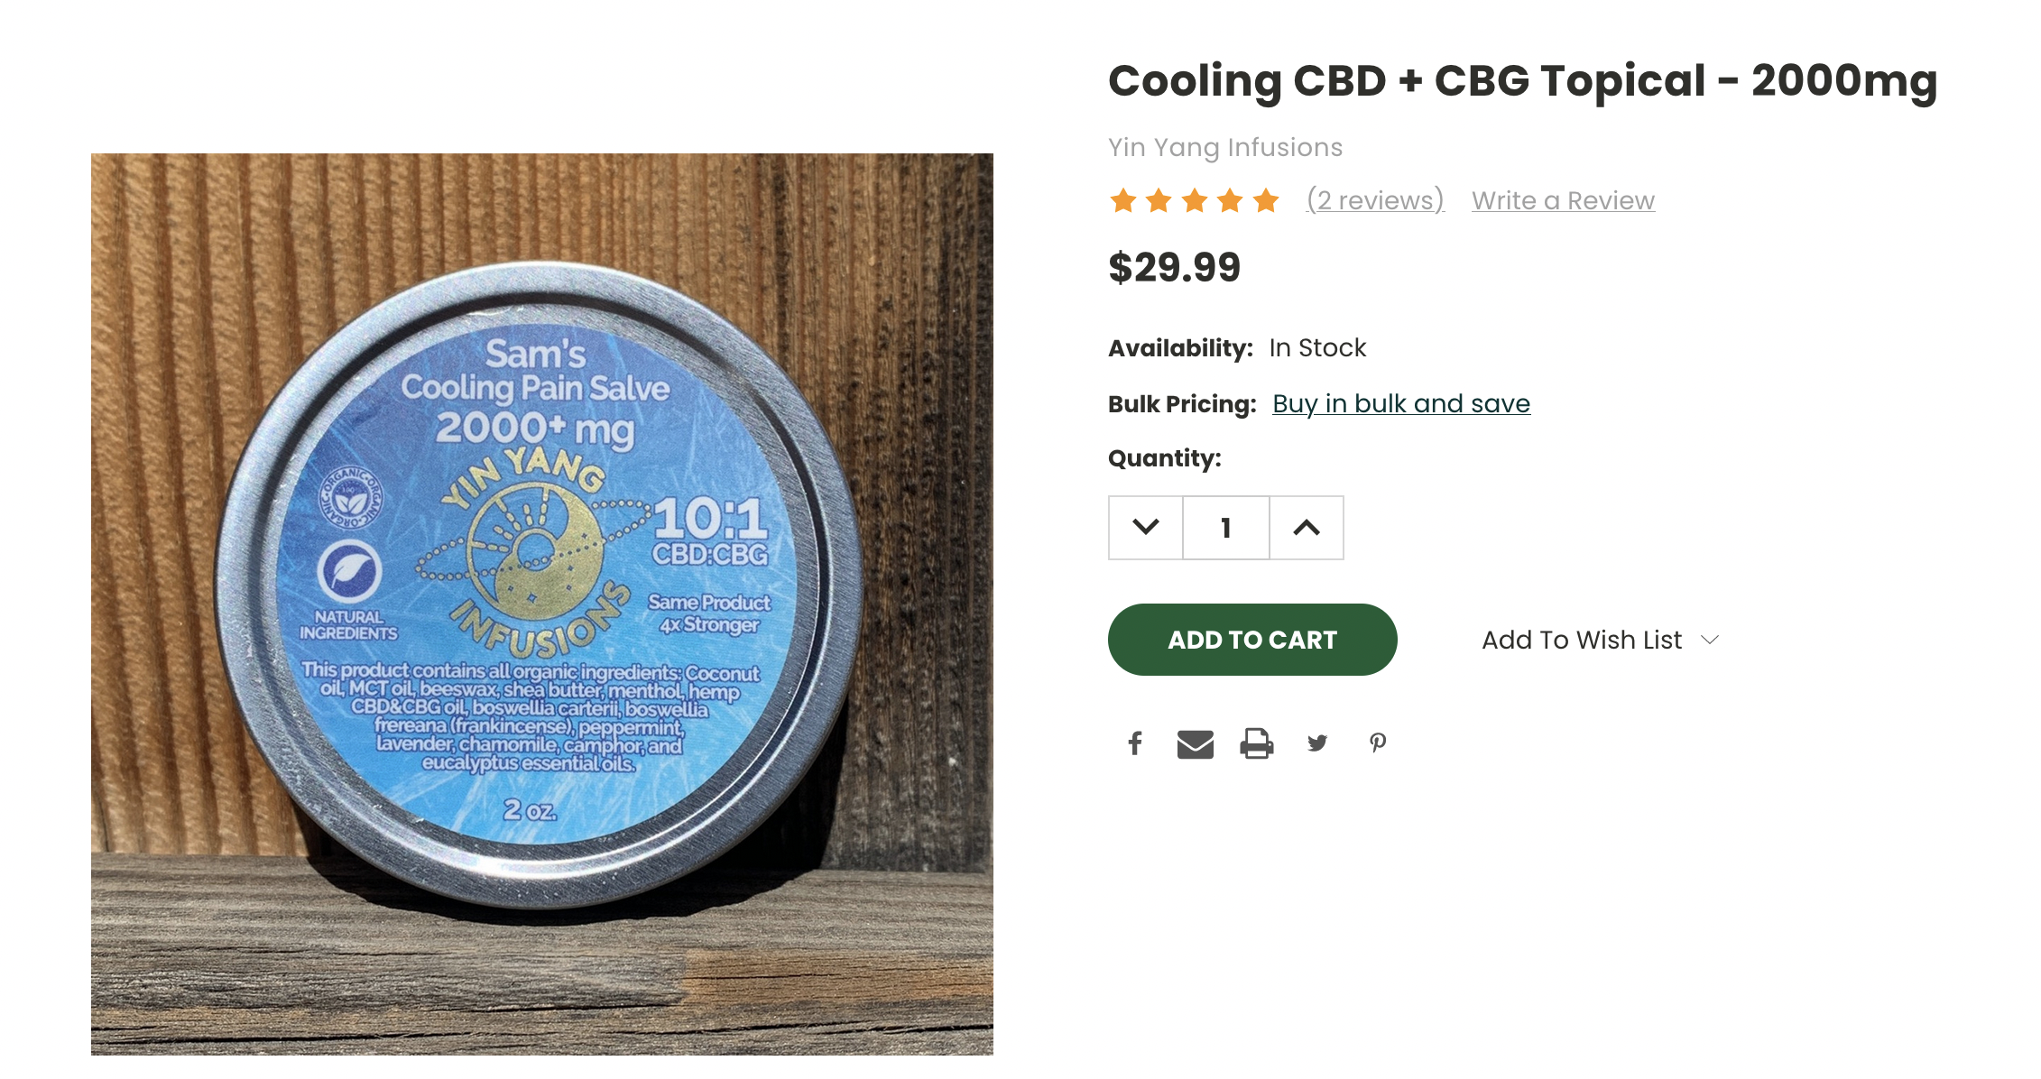Enlarge the Cooling Pain Salve product image

click(x=542, y=604)
